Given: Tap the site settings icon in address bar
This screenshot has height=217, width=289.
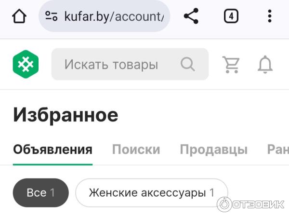Looking at the screenshot, I should click(52, 16).
